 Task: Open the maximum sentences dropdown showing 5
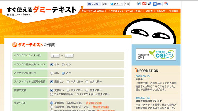click(x=69, y=55)
